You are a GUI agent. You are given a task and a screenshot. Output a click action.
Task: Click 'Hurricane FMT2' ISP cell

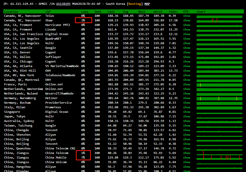(x=58, y=25)
